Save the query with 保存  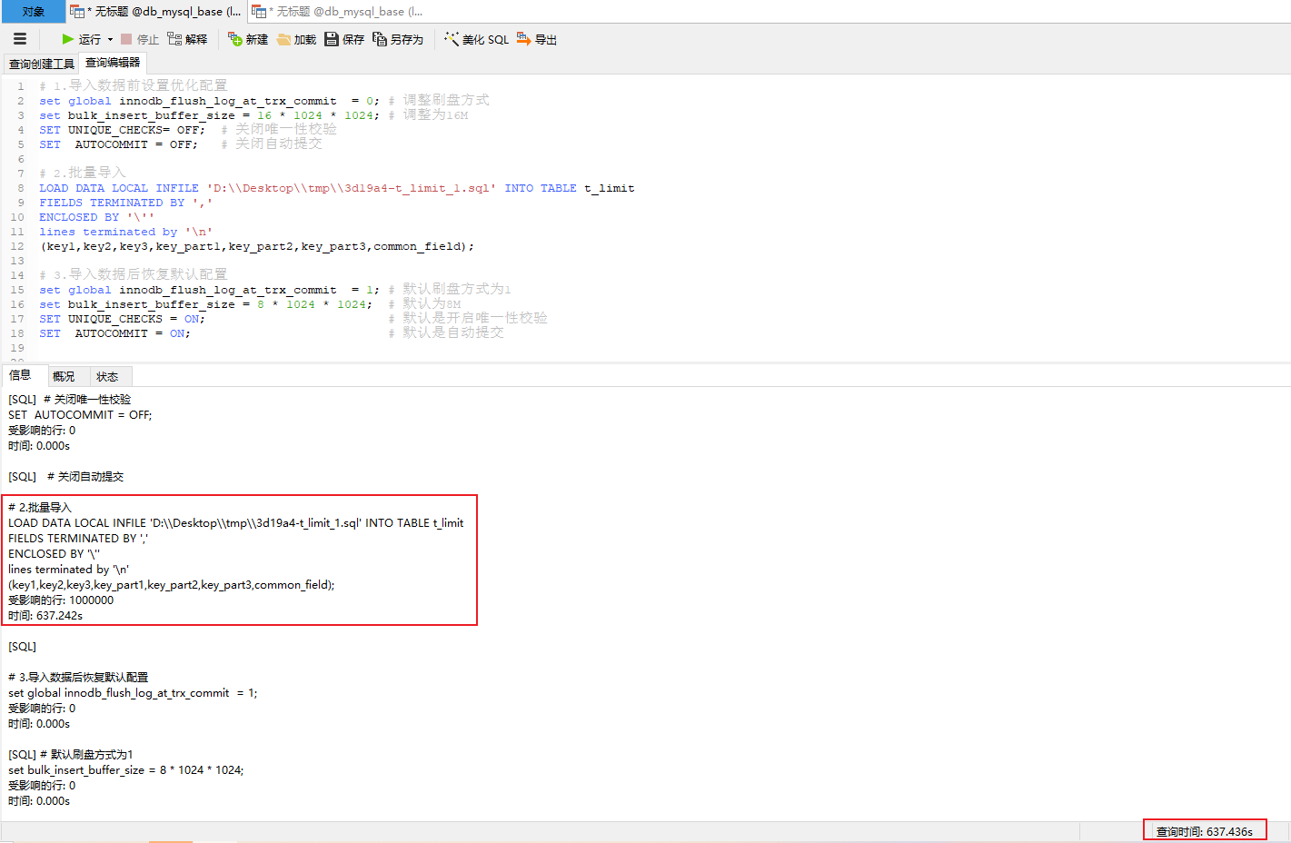344,39
